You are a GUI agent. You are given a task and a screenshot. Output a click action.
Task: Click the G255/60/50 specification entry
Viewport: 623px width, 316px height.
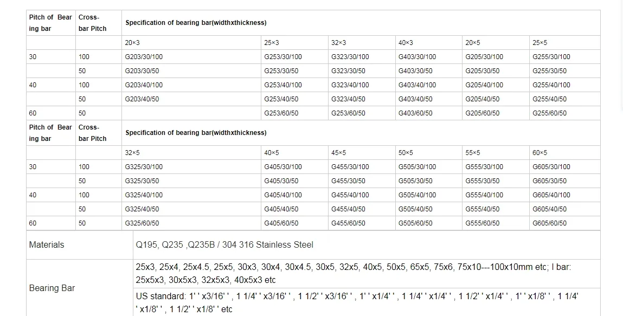tap(549, 113)
